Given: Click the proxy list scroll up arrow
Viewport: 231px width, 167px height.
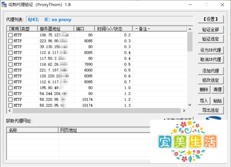Looking at the screenshot, I should [190, 29].
